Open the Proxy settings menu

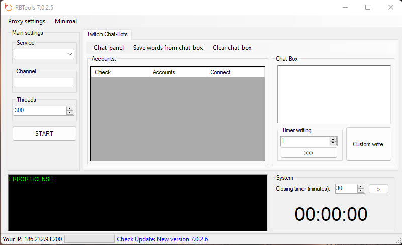coord(27,21)
